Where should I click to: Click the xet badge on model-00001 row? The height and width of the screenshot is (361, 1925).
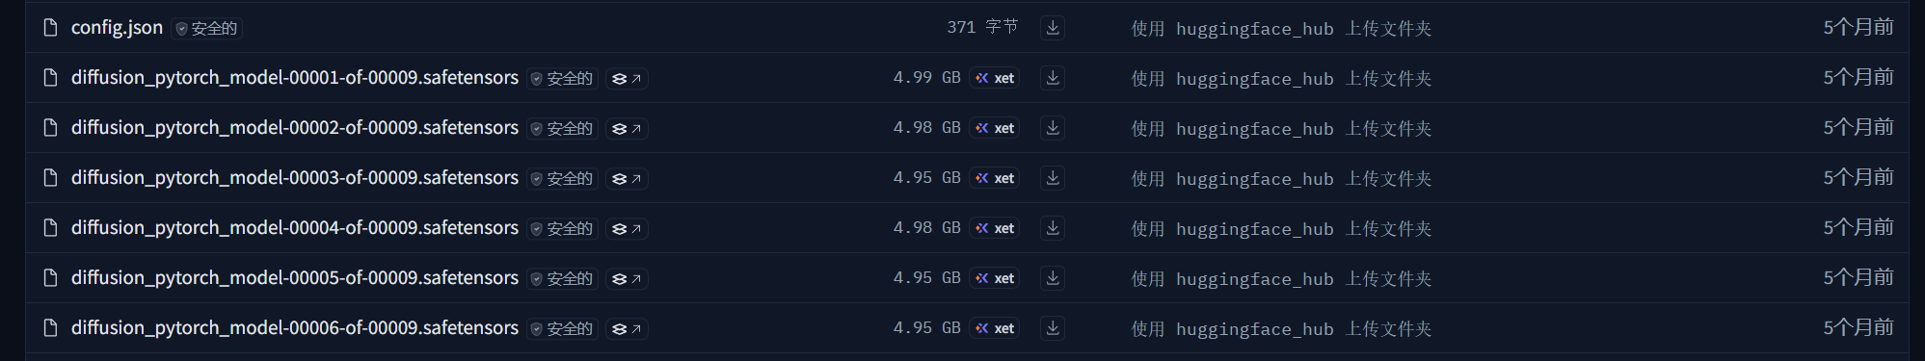click(x=995, y=78)
